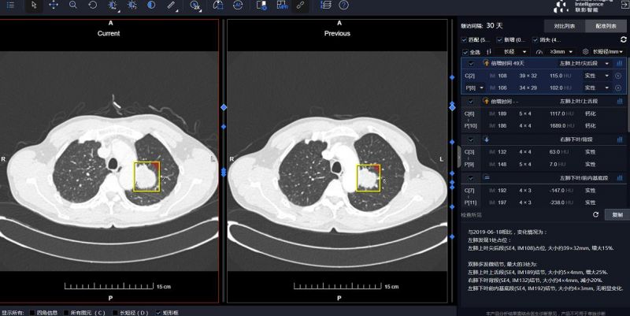The height and width of the screenshot is (316, 630).
Task: Click the 复制 copy button
Action: click(x=617, y=214)
